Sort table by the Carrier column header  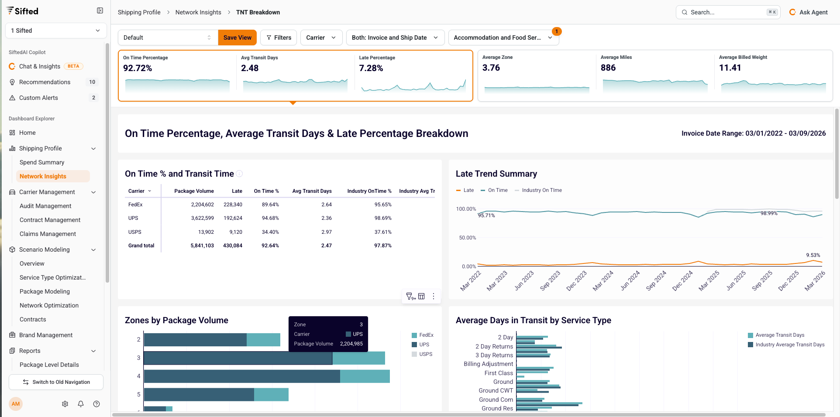140,191
